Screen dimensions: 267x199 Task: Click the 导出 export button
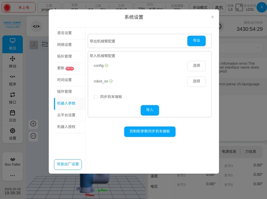click(x=196, y=41)
